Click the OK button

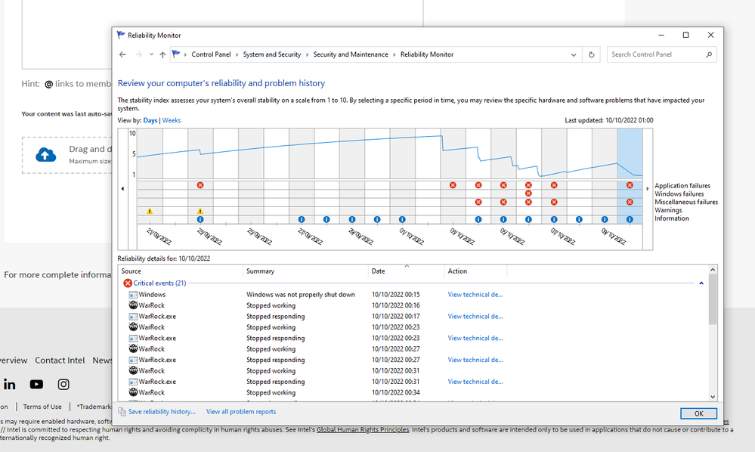pyautogui.click(x=698, y=413)
